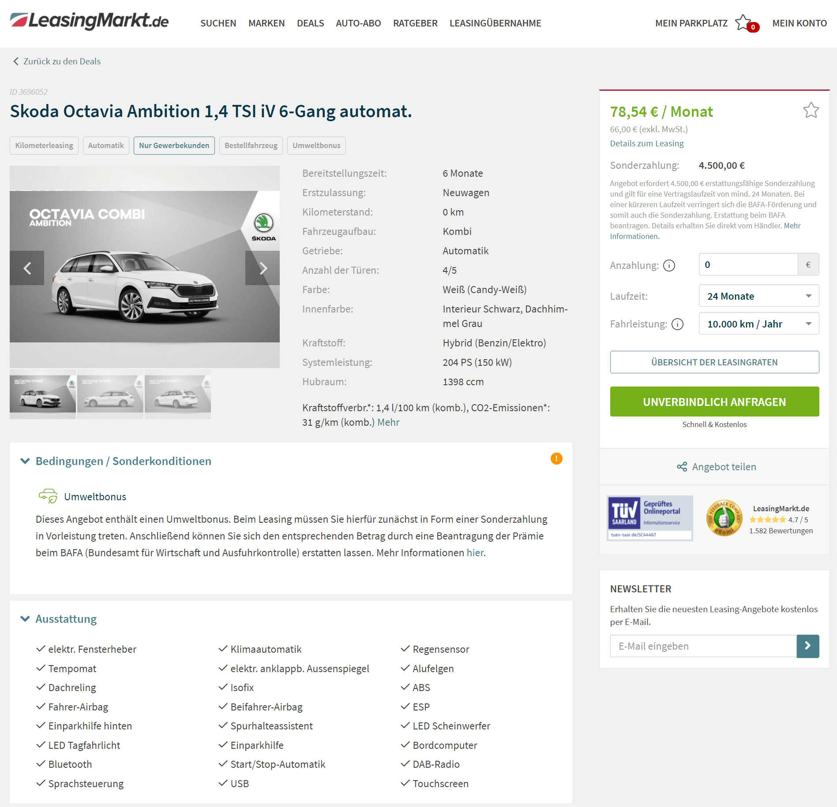Click ÜBERSICHT DER LEASINGRATEN button
This screenshot has height=807, width=837.
coord(714,362)
